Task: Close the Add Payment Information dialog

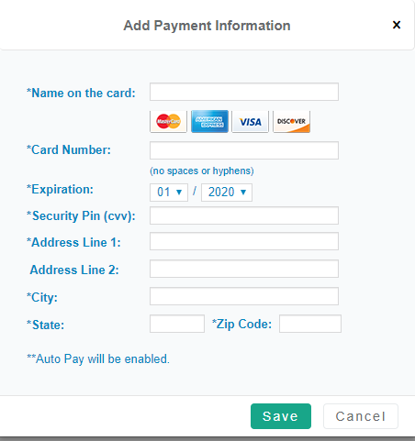Action: click(x=397, y=25)
